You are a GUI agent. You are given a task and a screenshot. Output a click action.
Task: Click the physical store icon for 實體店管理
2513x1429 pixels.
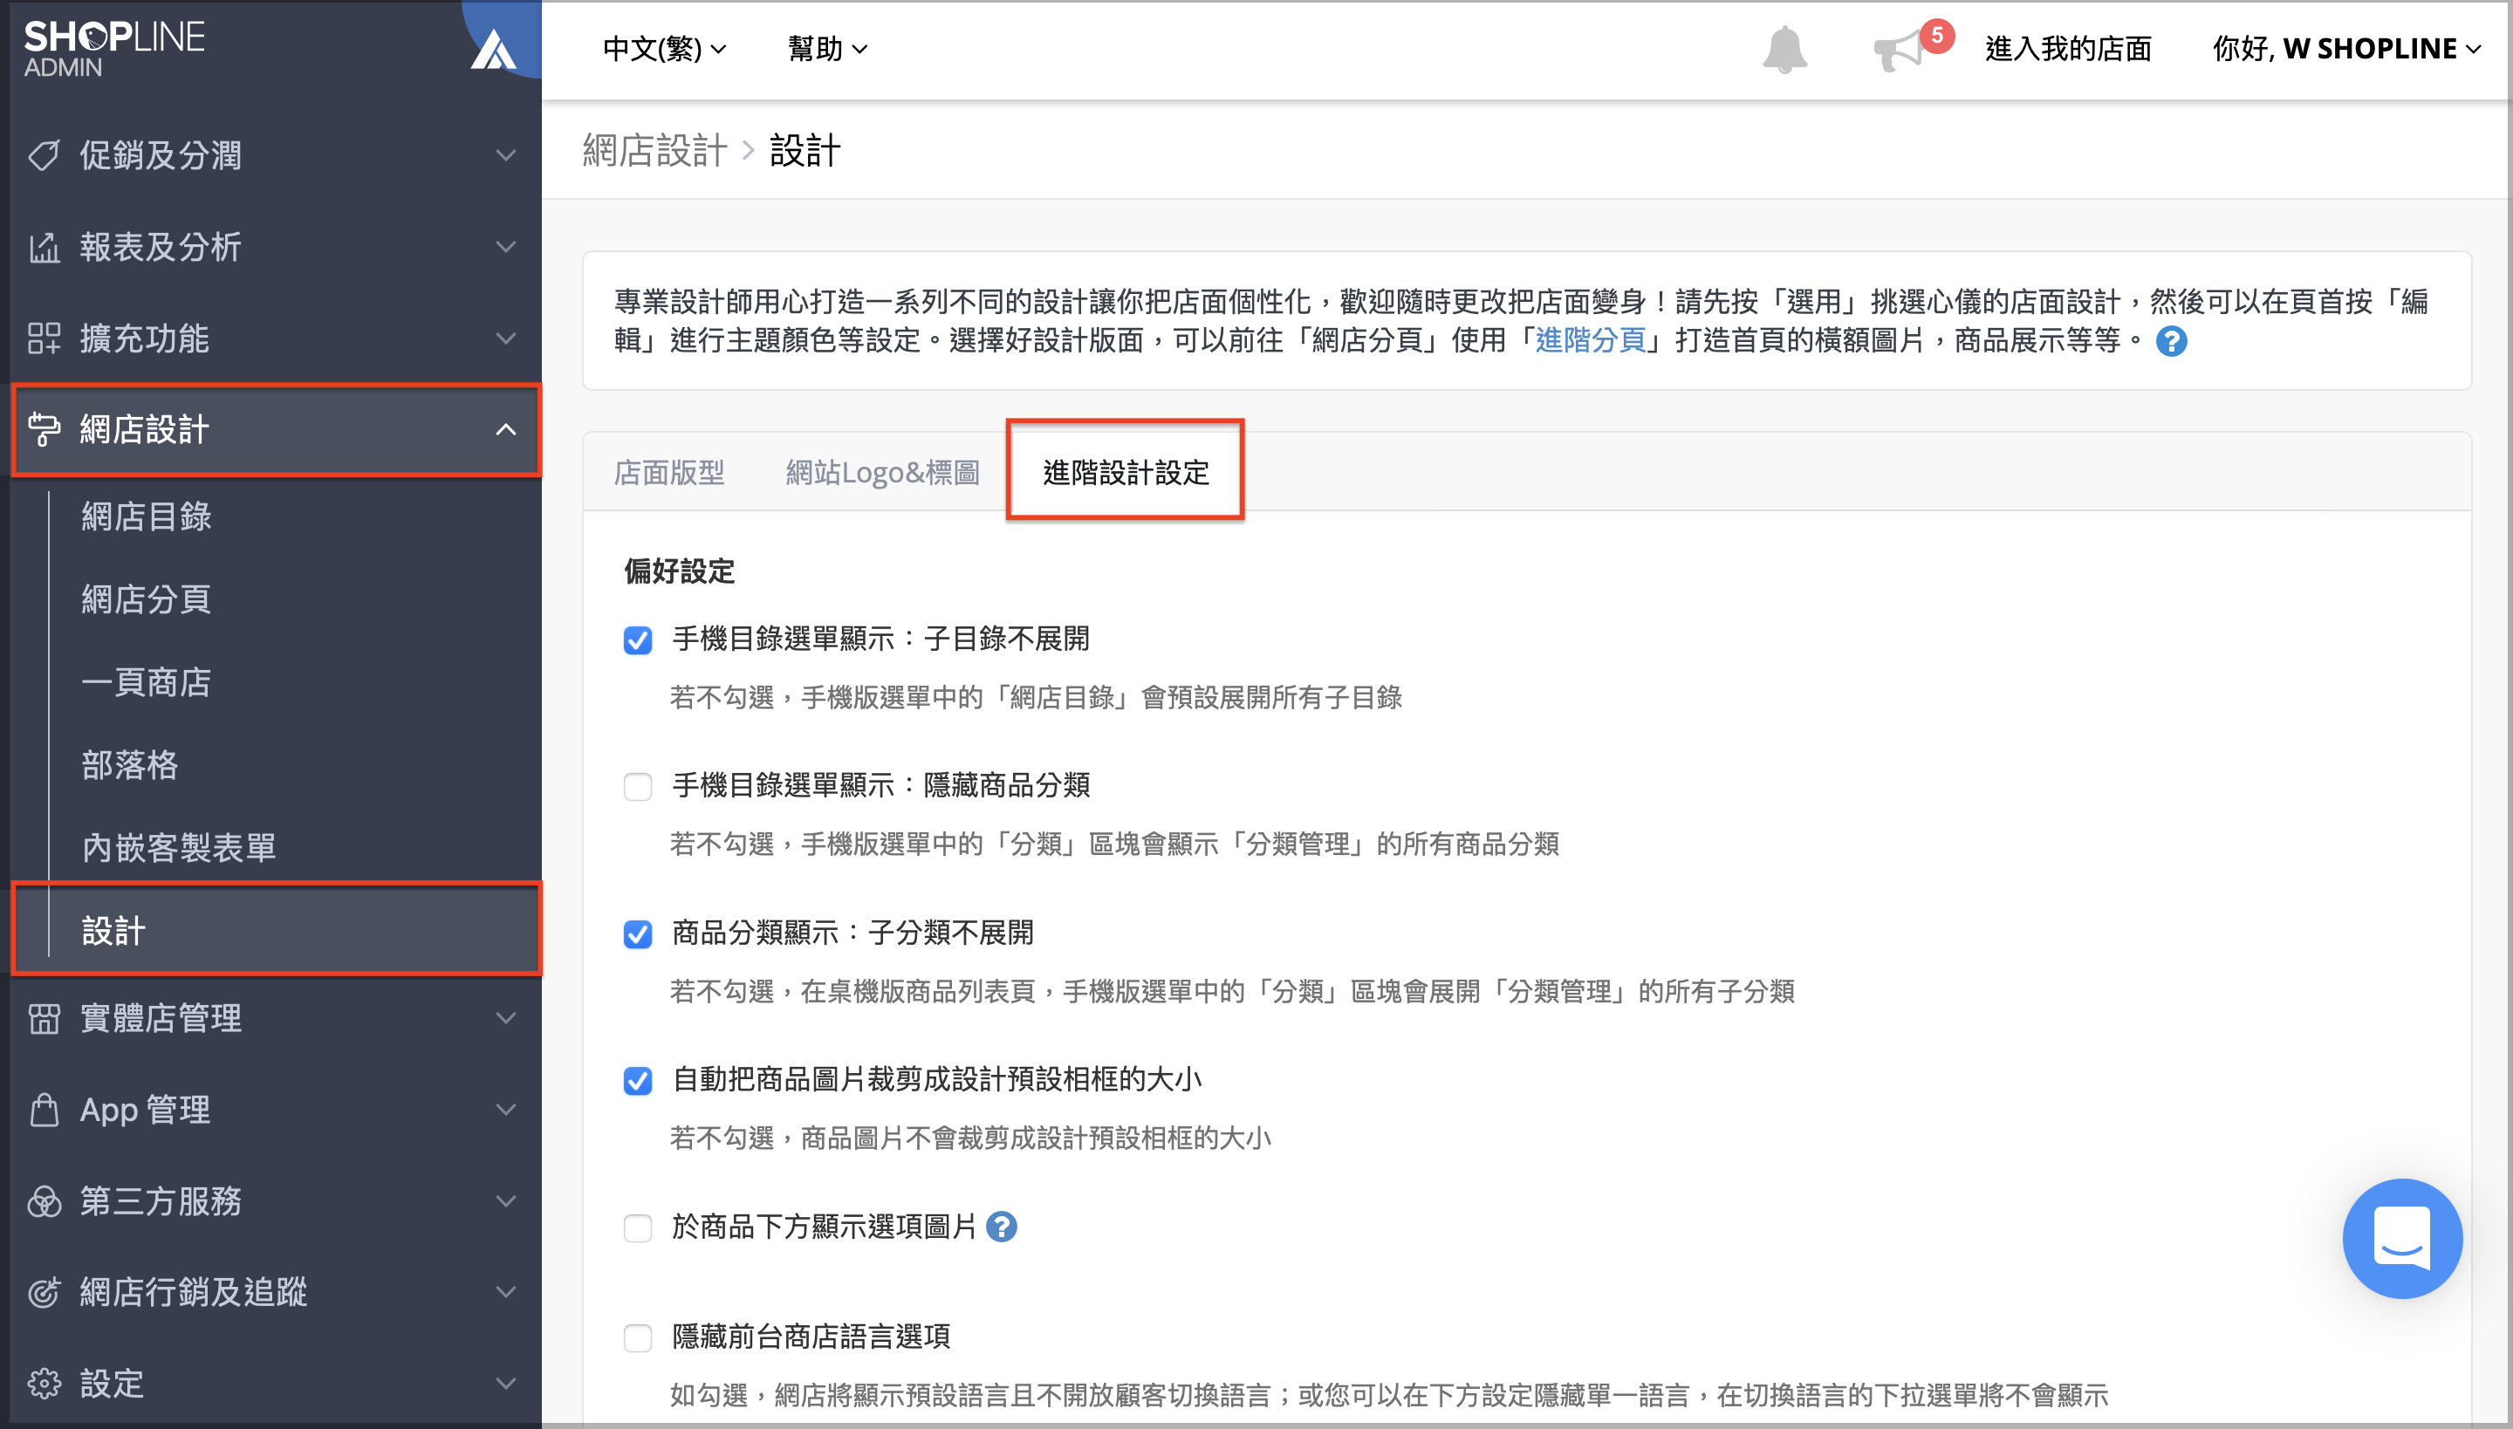coord(44,1018)
